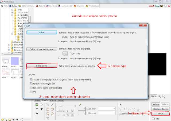
Task: Click the browse ... folder button
Action: [65, 54]
